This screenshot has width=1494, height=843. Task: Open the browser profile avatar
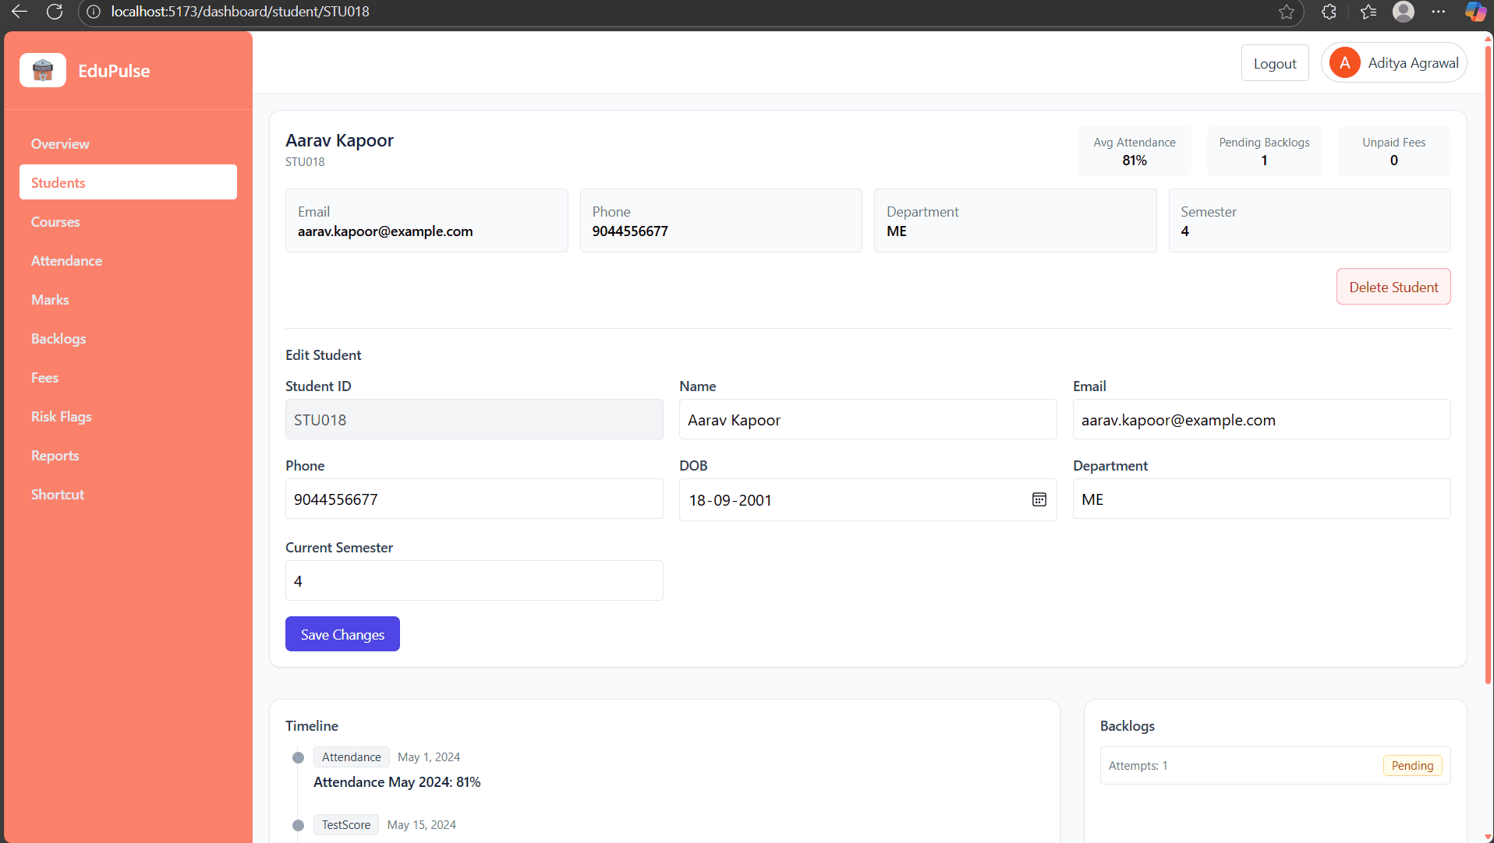1404,12
